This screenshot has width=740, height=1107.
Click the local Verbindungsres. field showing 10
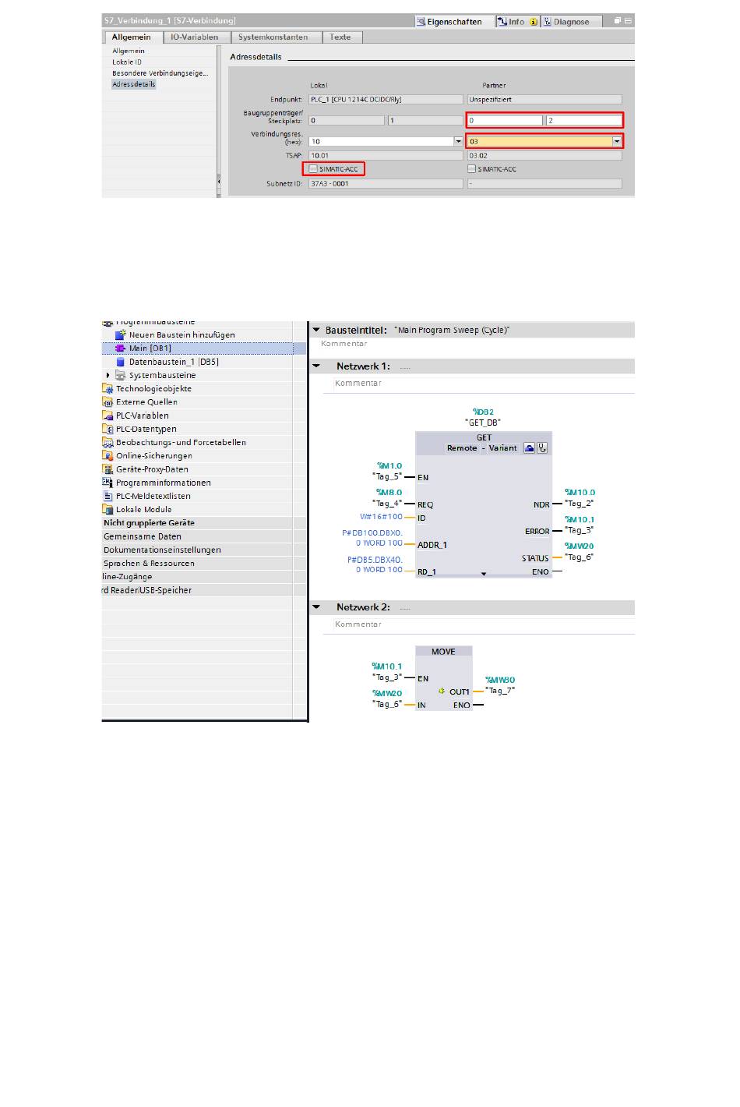[381, 142]
